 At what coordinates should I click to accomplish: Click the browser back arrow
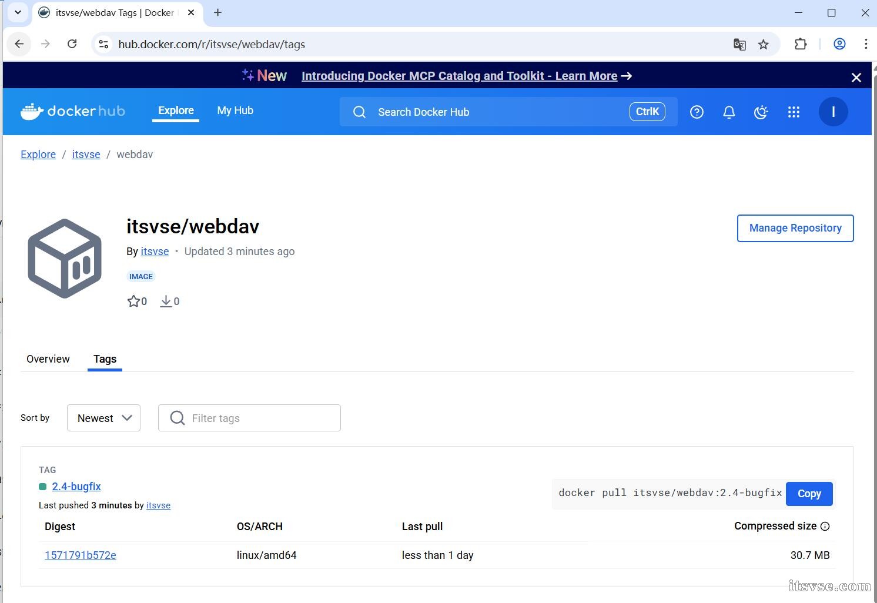point(19,44)
